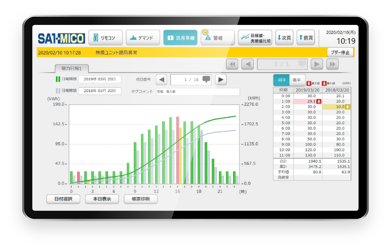The width and height of the screenshot is (391, 251).
Task: Click the 2019年 03月 20日 date field
Action: coord(100,79)
